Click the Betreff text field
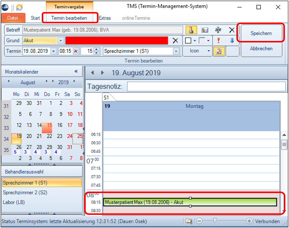289x228 pixels. pos(103,30)
